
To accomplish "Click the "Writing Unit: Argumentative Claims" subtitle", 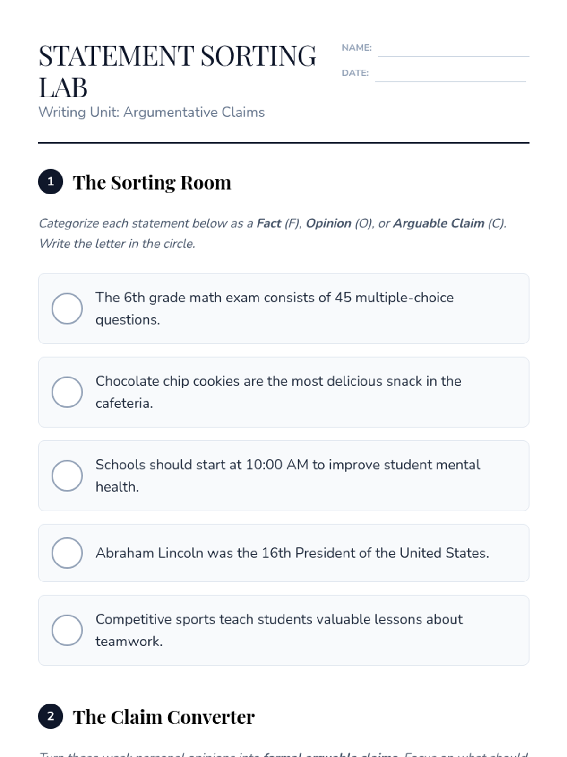I will [x=151, y=113].
